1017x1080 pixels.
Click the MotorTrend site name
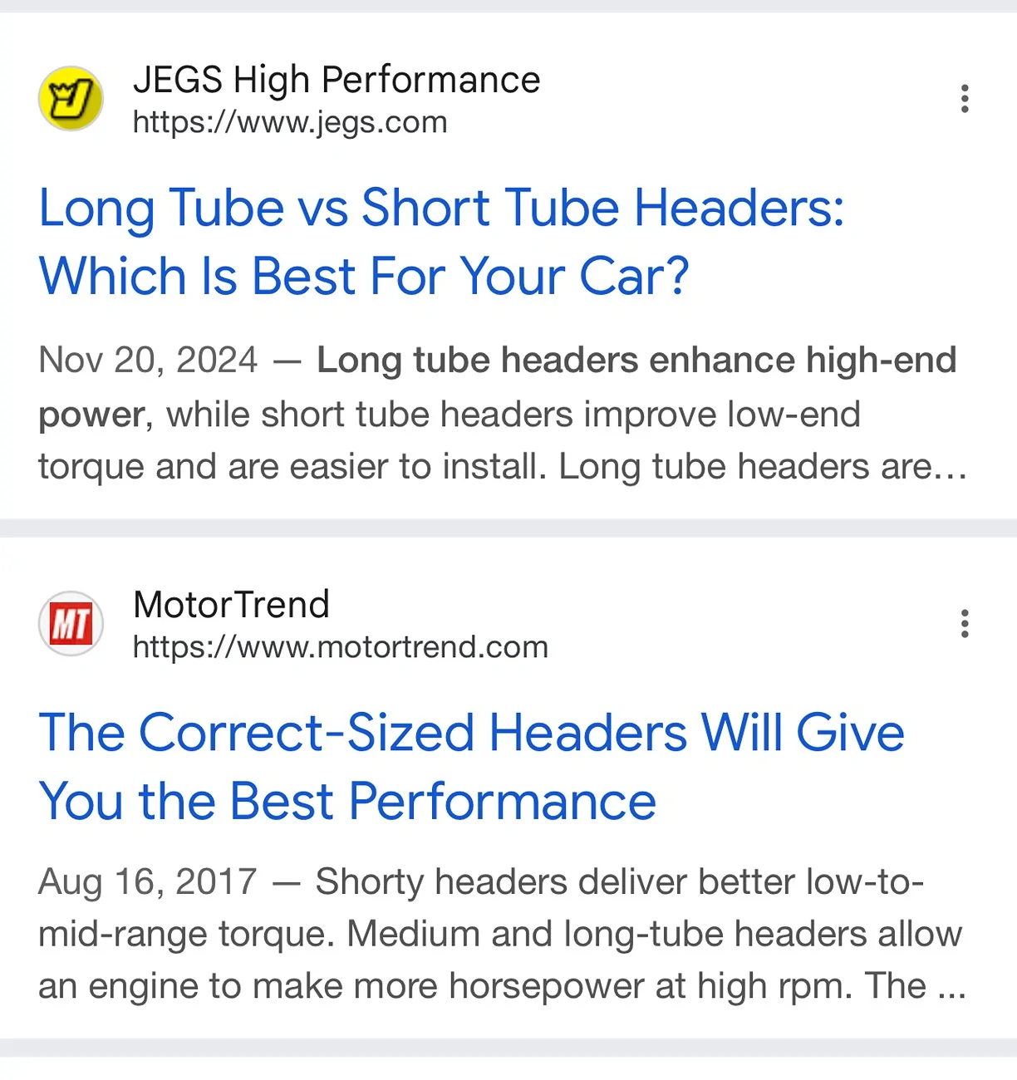point(231,605)
